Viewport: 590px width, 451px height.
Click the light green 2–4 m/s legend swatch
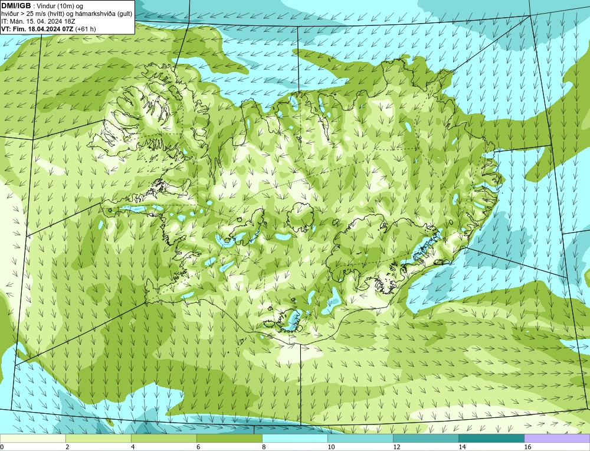pos(98,438)
